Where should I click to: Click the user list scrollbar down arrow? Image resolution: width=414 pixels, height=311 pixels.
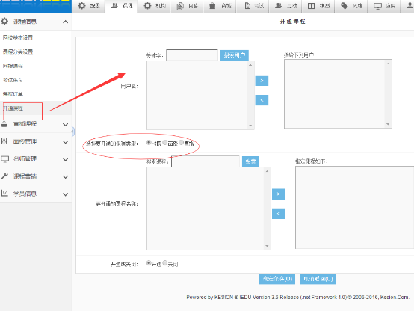[x=250, y=126]
